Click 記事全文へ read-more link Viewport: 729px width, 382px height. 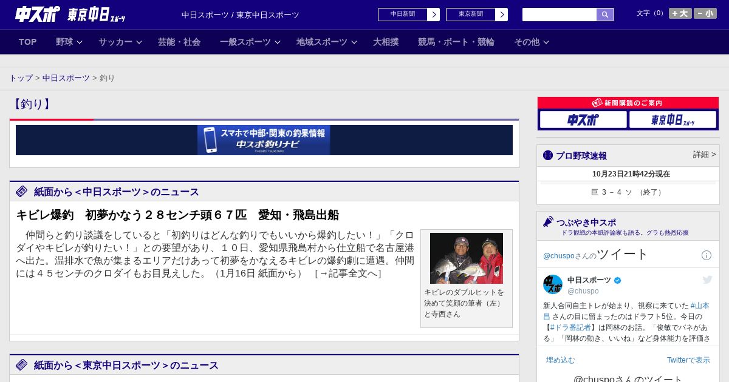(347, 273)
